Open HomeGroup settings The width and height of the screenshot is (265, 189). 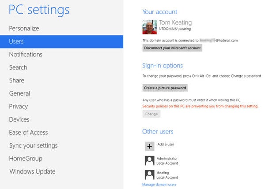coord(26,158)
